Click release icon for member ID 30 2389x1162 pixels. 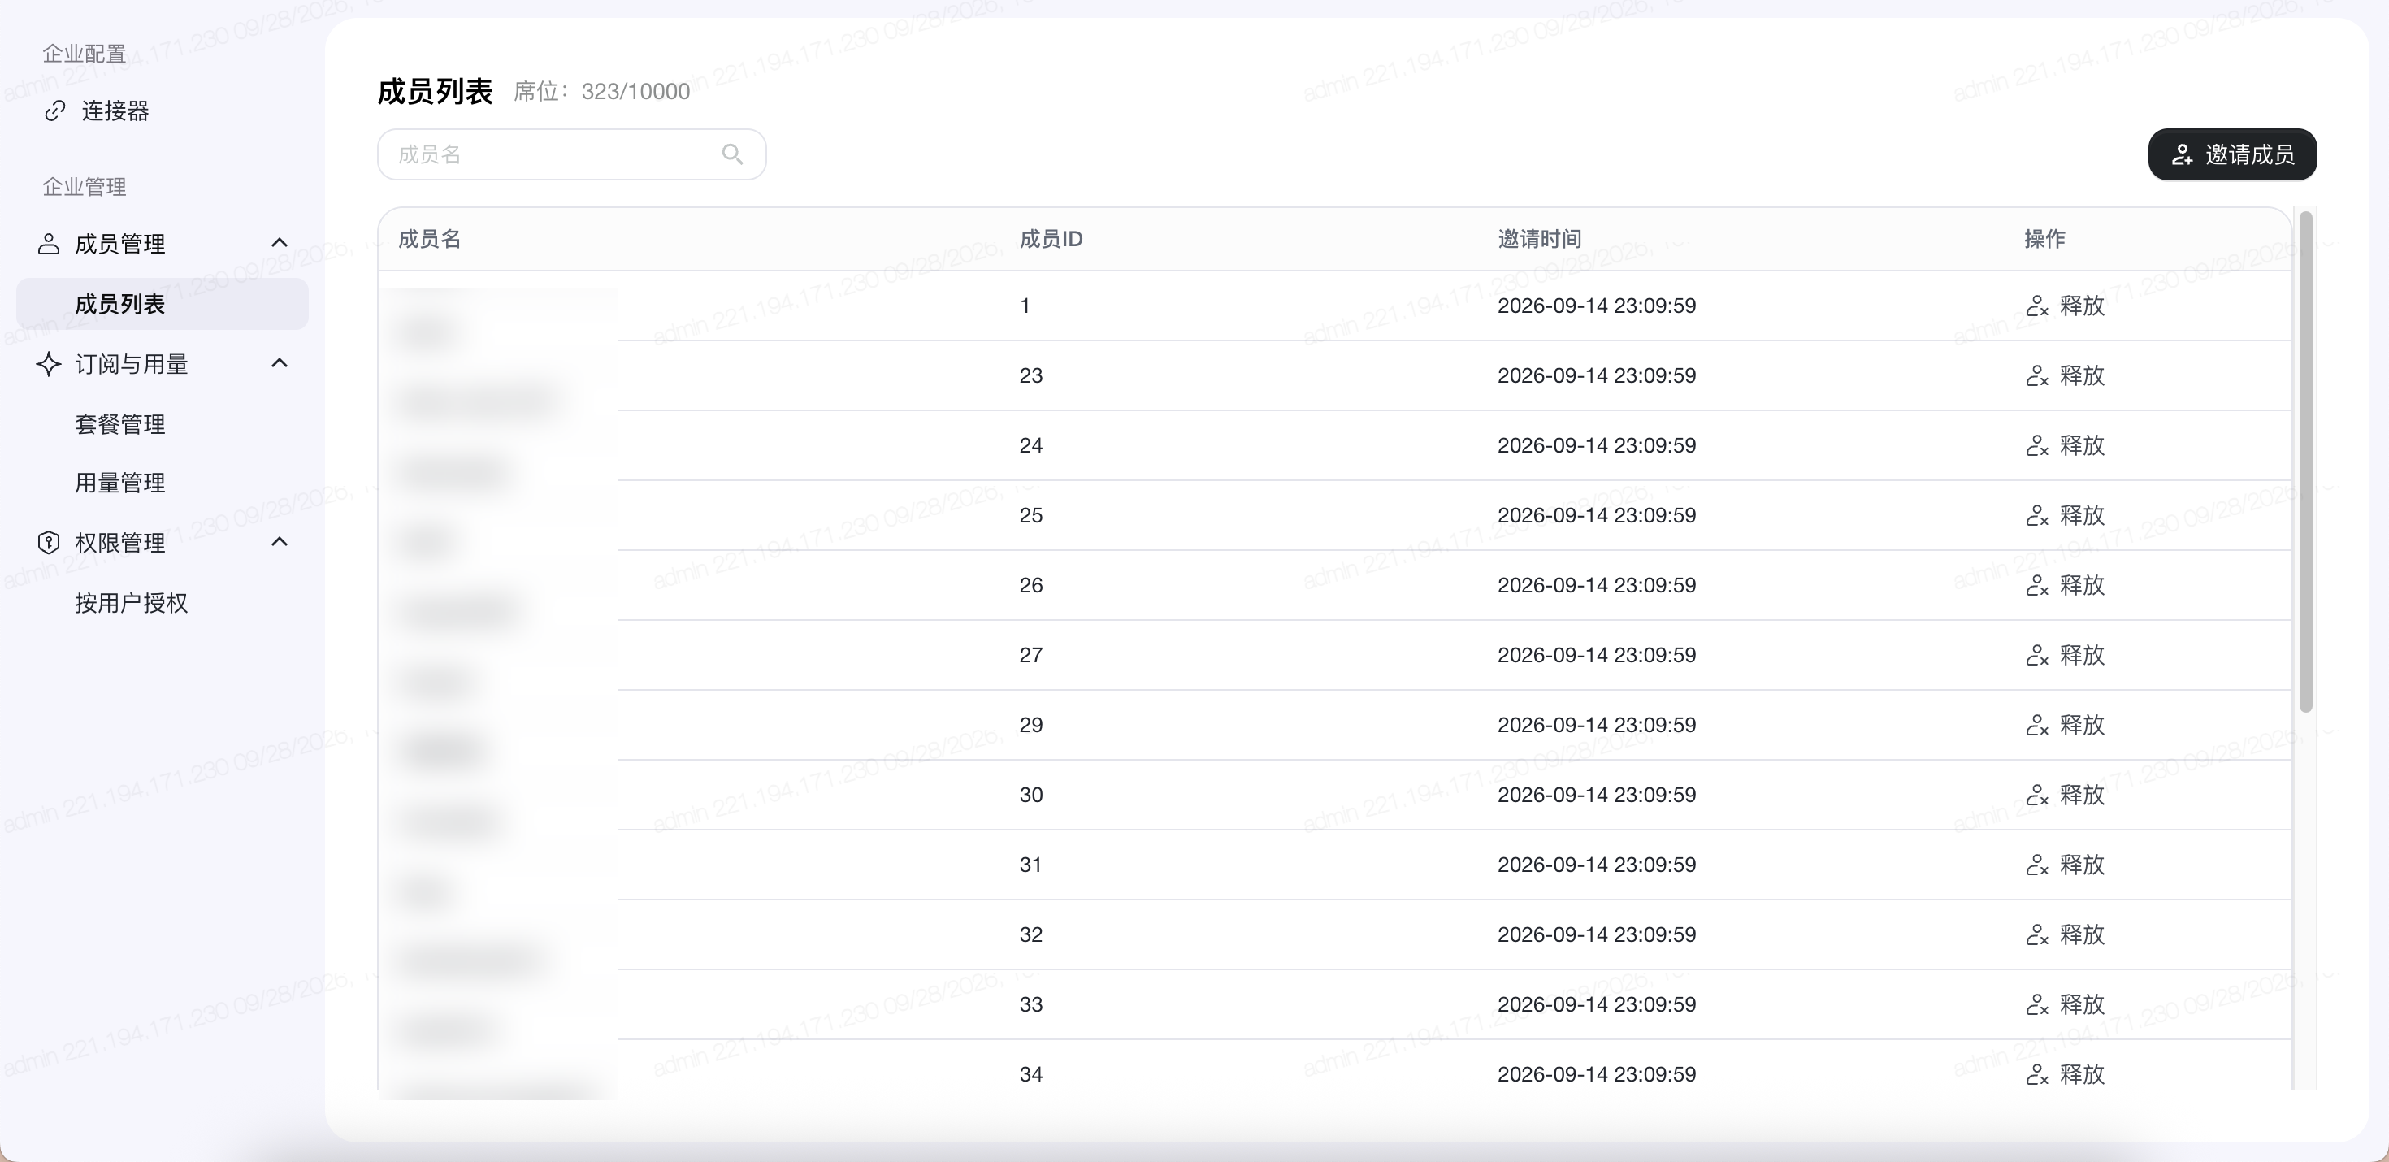[x=2036, y=795]
